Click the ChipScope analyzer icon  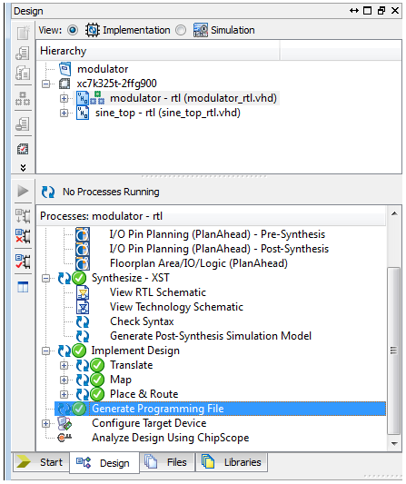click(x=64, y=438)
